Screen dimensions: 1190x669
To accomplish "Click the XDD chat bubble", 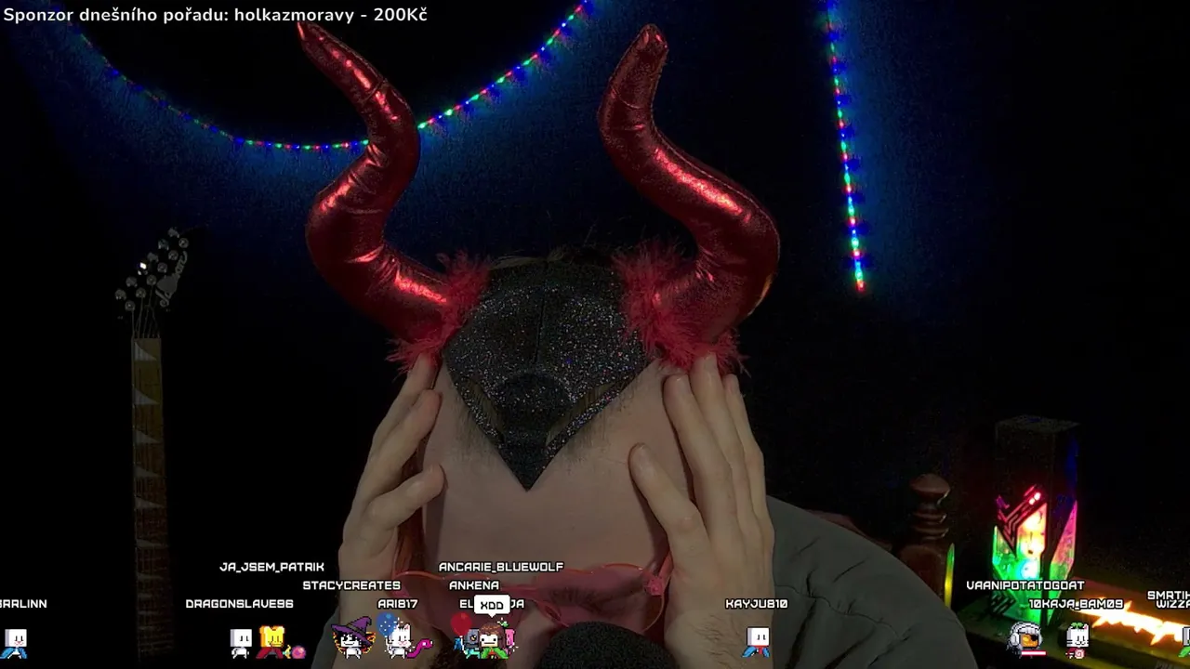I will click(492, 605).
